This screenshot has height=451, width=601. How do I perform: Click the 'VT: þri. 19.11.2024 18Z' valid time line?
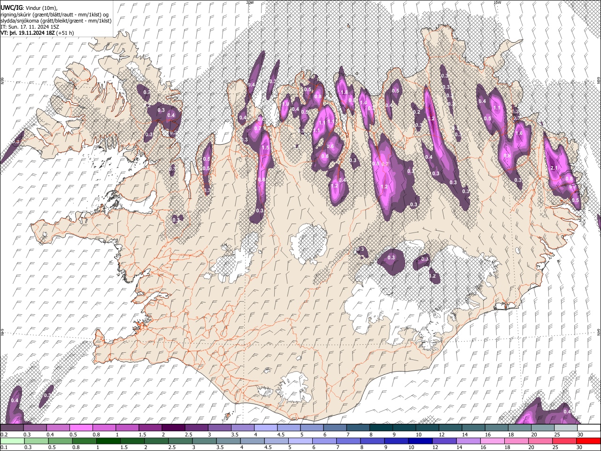pyautogui.click(x=37, y=33)
